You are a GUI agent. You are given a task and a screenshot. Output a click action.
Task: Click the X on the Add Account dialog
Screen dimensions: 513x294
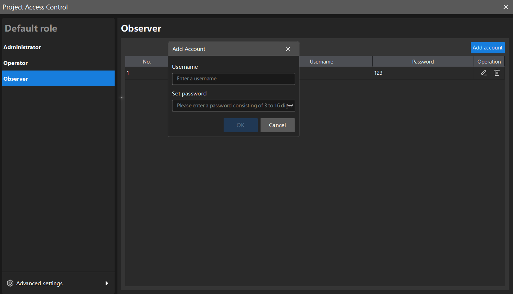point(288,49)
